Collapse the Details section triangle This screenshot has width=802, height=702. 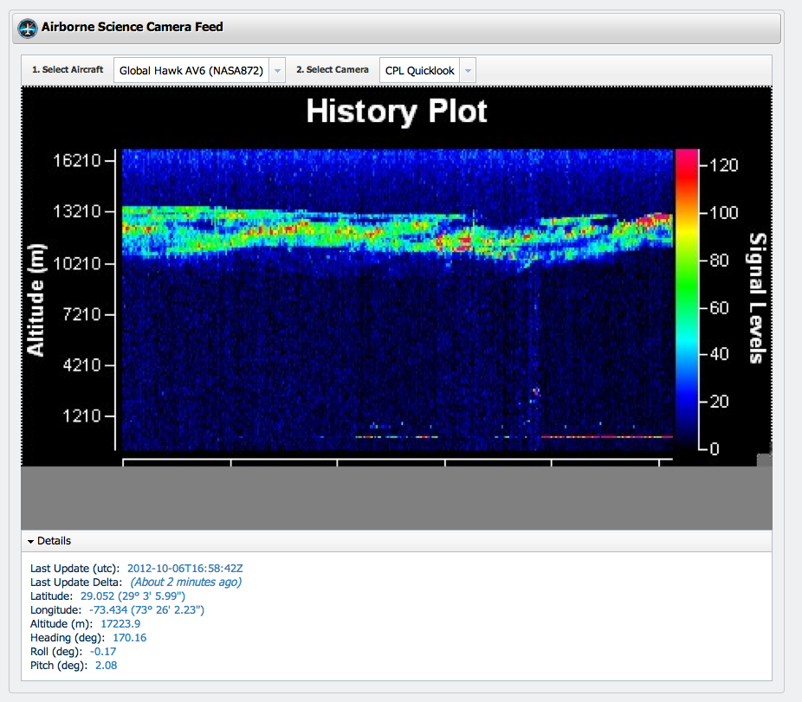(x=31, y=542)
